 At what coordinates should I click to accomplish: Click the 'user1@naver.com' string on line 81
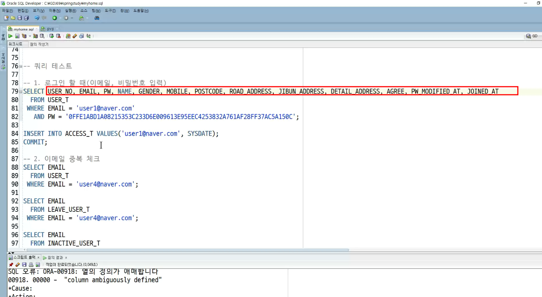[x=105, y=108]
